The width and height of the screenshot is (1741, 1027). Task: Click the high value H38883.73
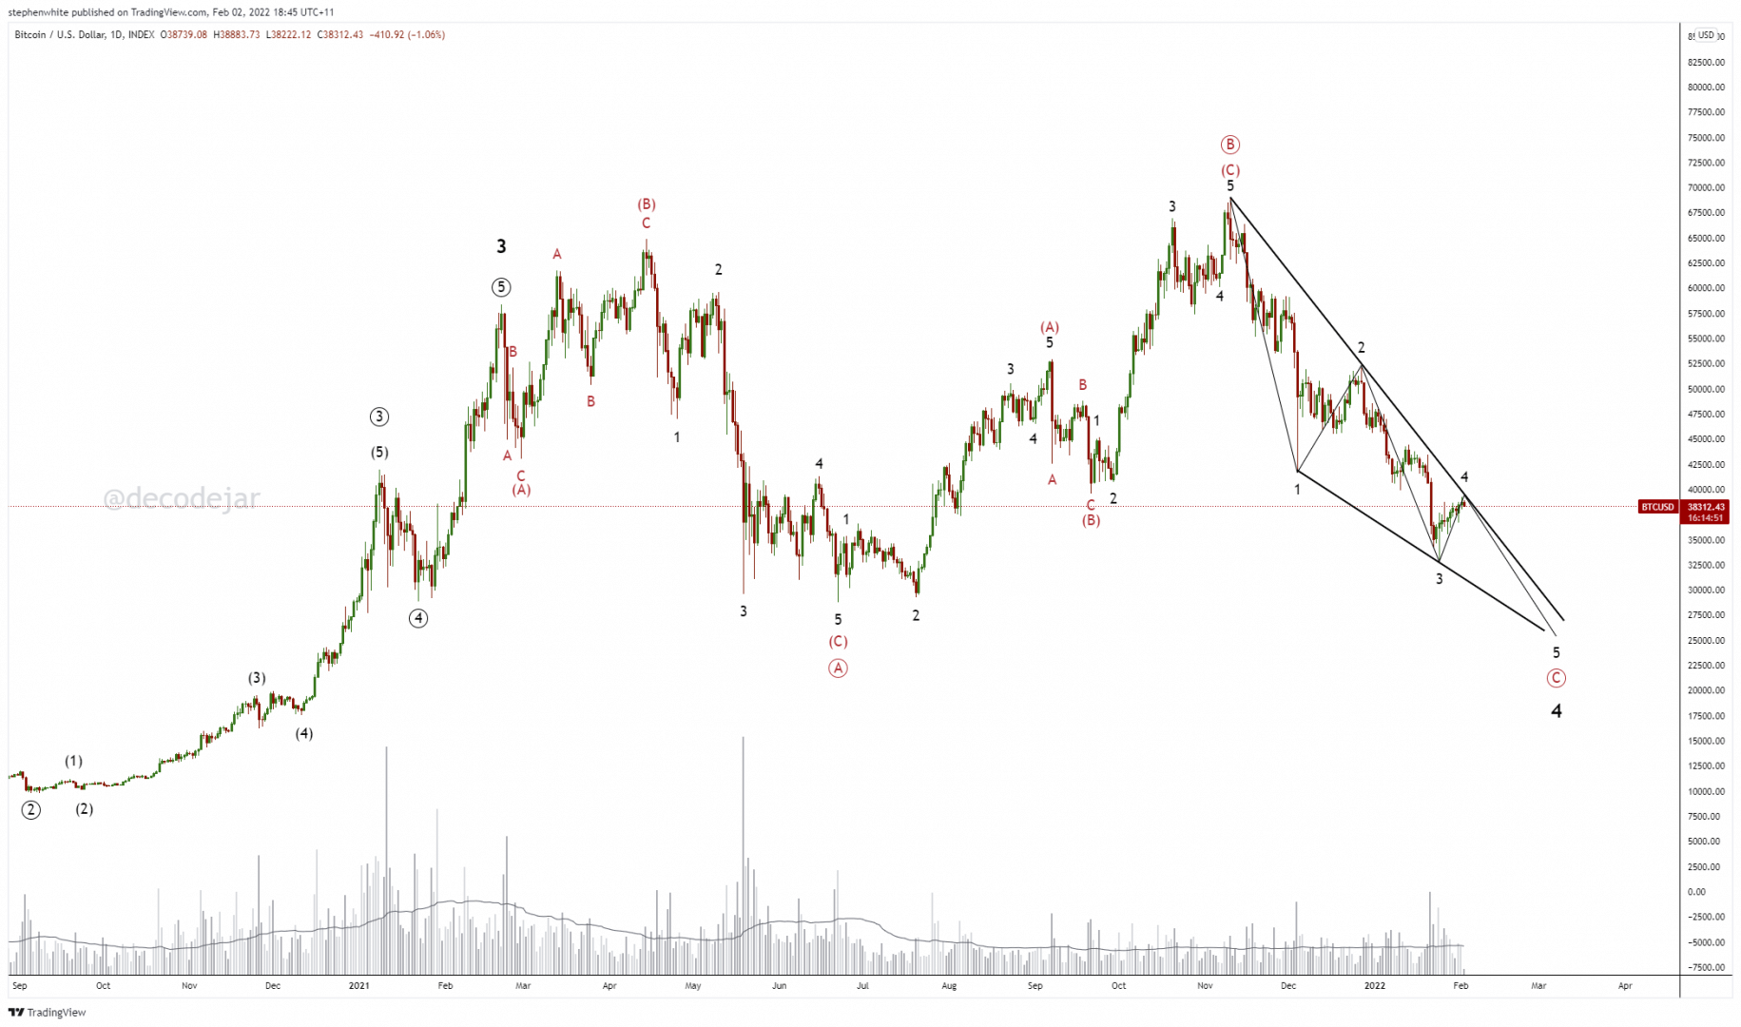coord(237,35)
